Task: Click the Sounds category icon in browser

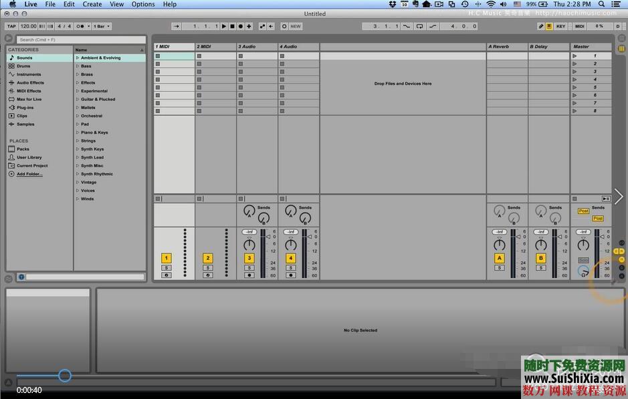Action: [x=11, y=57]
